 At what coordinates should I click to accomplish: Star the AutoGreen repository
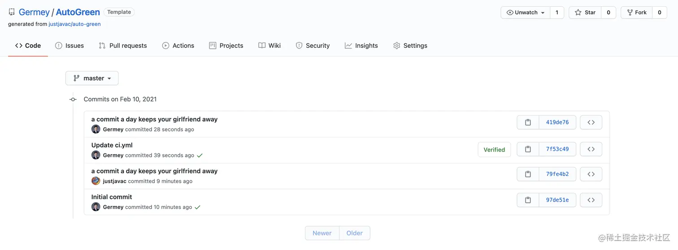[585, 13]
